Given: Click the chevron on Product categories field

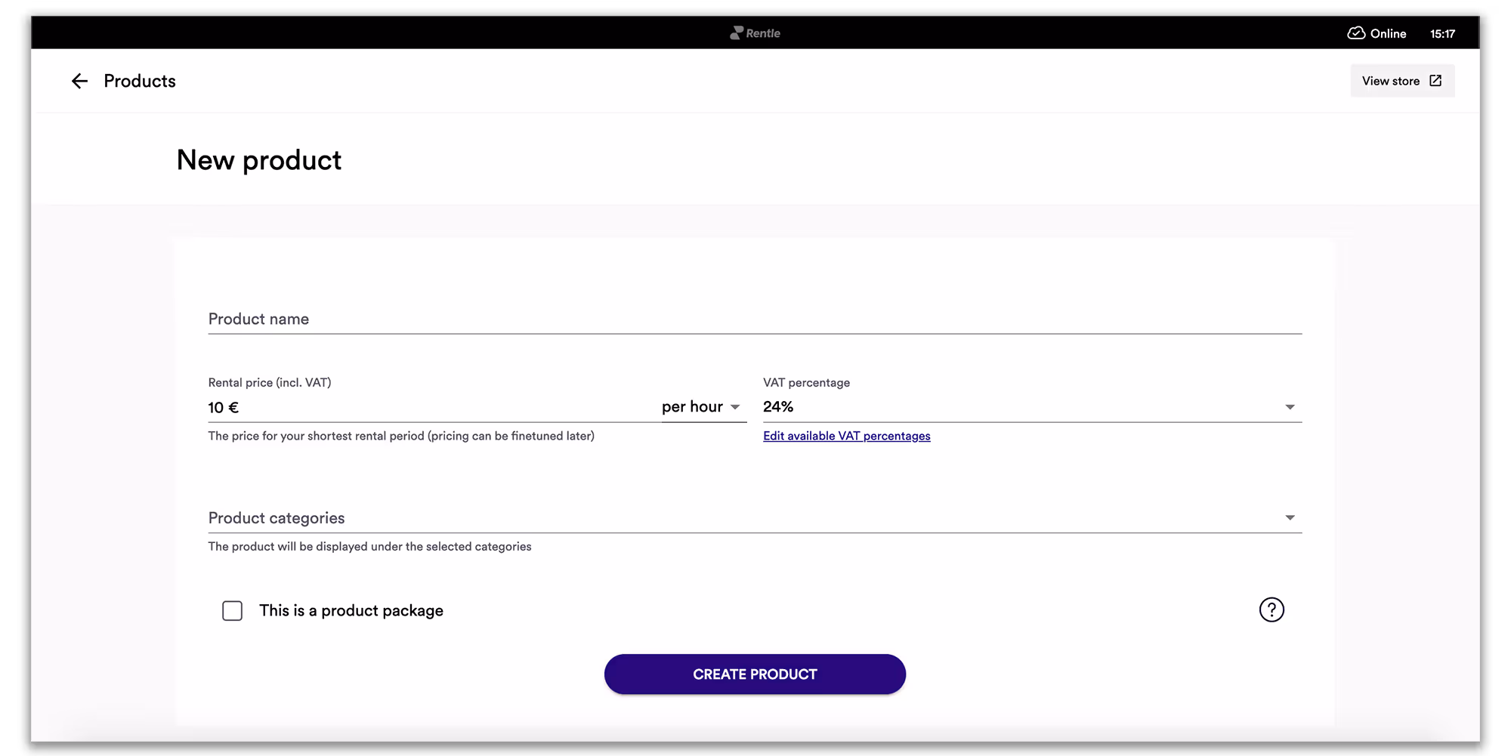Looking at the screenshot, I should [1290, 517].
